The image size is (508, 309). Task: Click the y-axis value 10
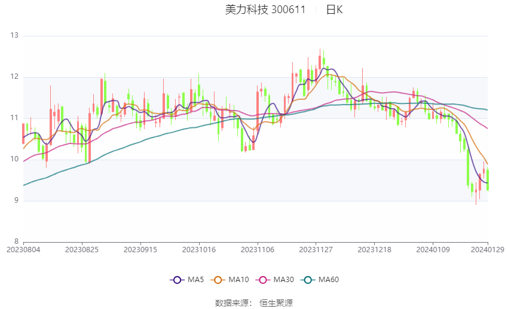[14, 159]
